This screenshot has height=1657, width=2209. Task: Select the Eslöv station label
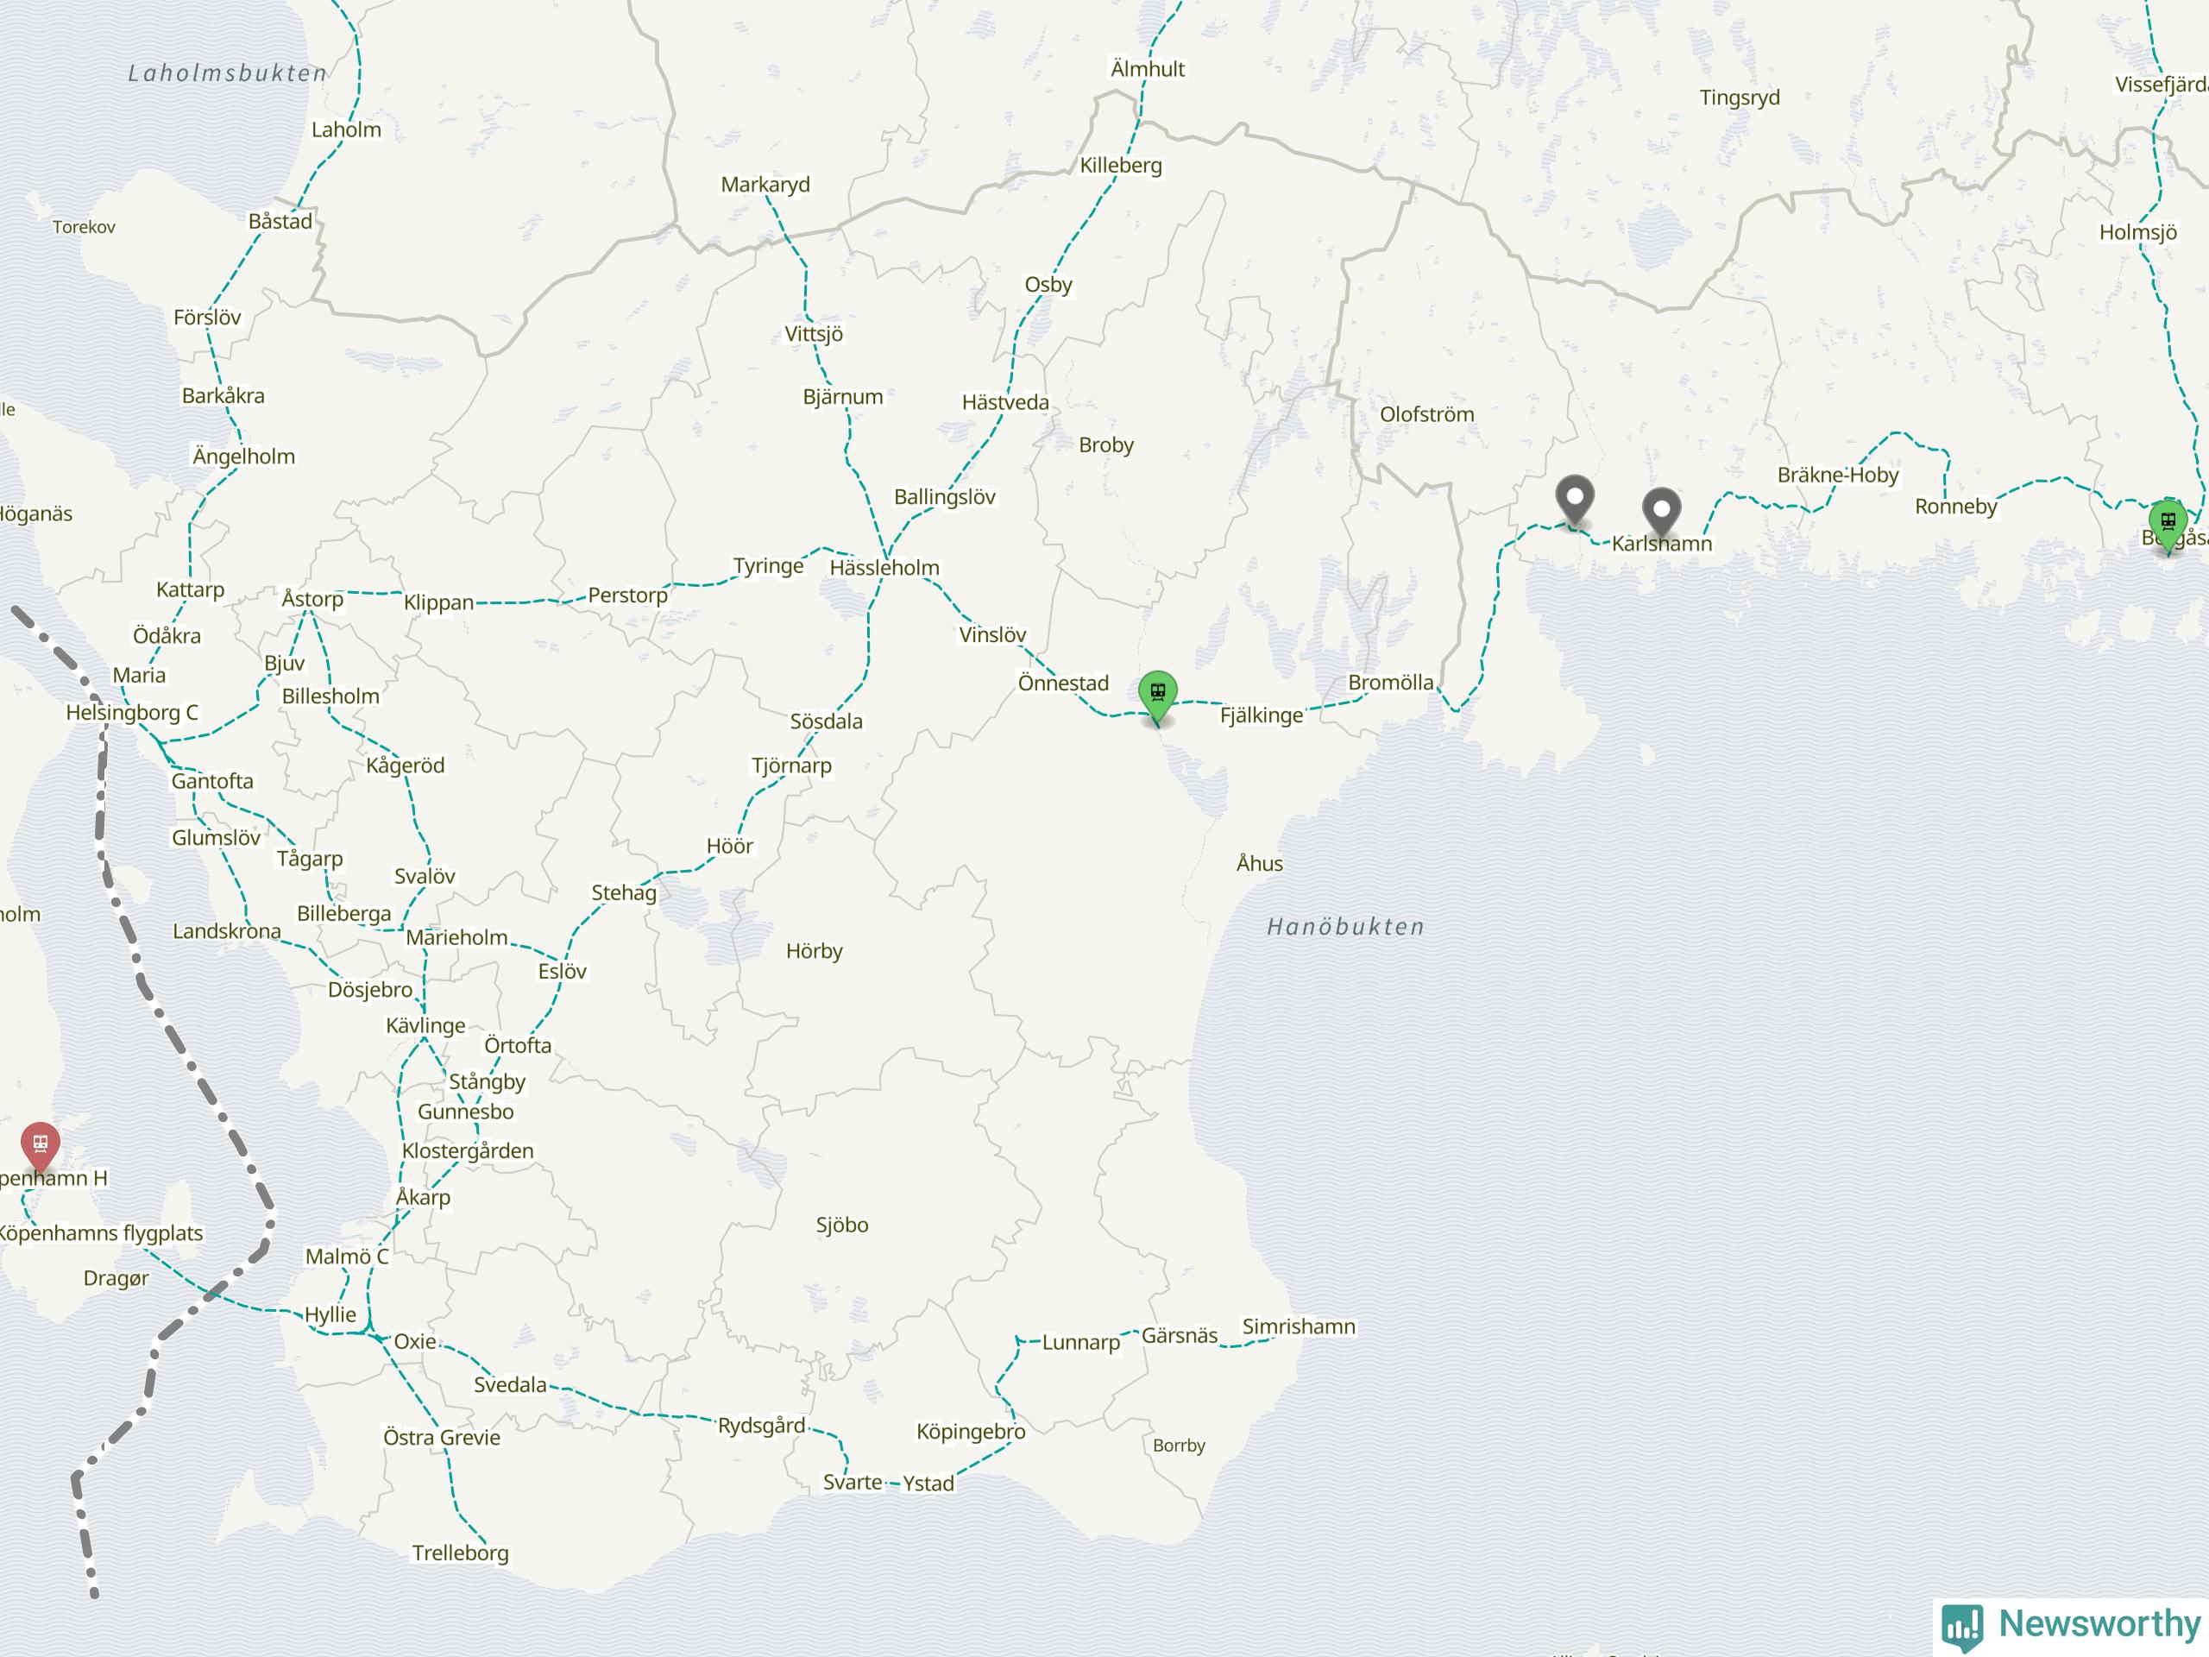click(x=563, y=971)
